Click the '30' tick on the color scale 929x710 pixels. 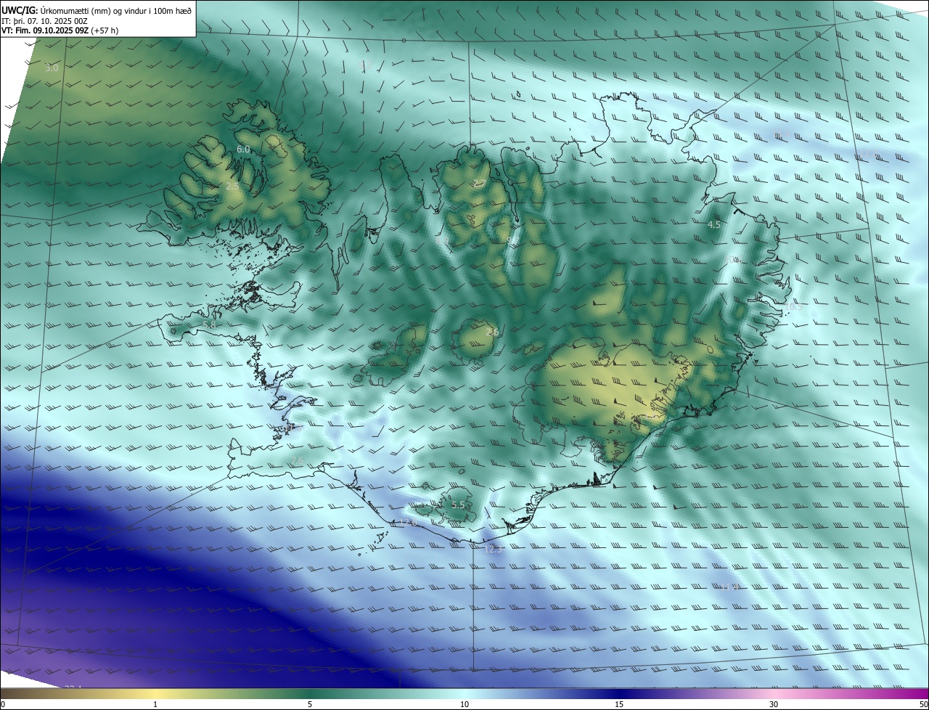pos(774,704)
